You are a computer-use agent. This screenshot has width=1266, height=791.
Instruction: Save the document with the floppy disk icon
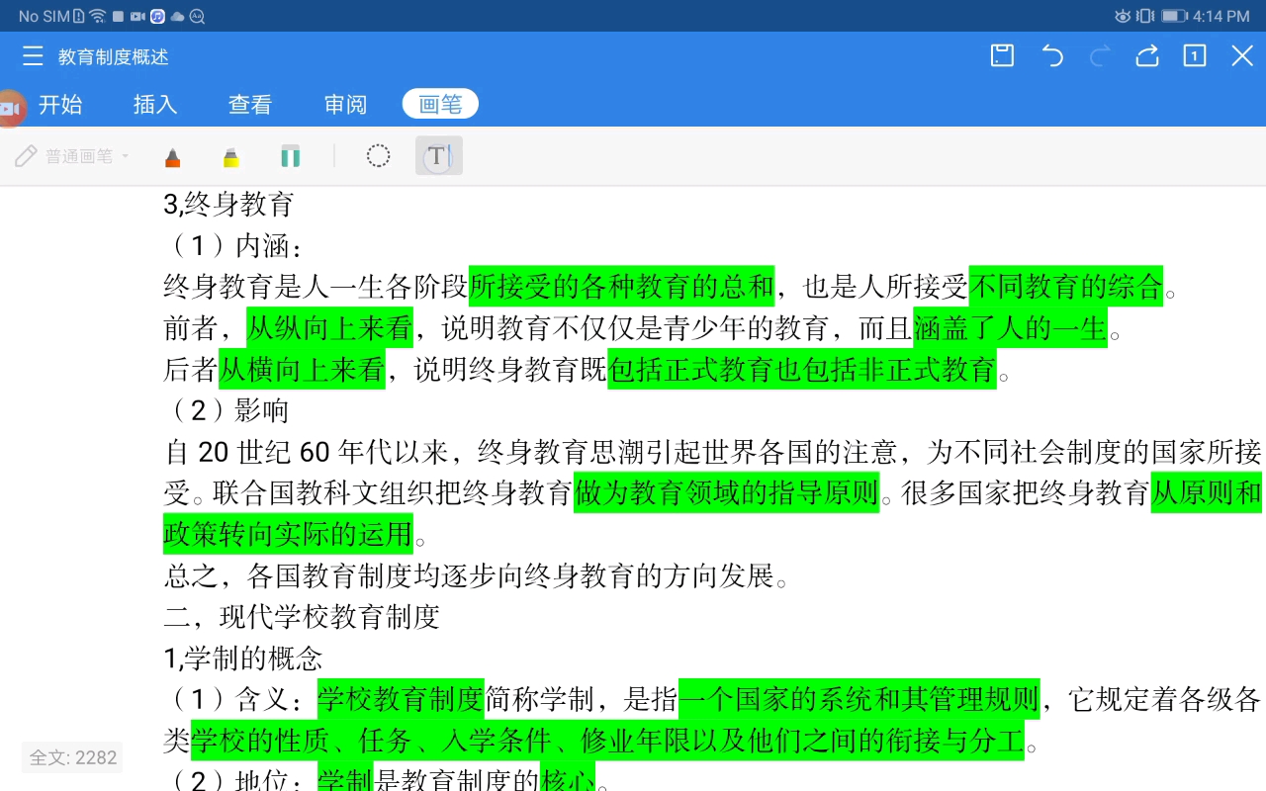point(1002,56)
